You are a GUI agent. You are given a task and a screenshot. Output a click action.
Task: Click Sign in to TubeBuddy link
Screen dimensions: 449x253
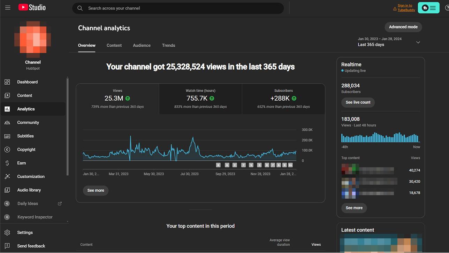(406, 8)
